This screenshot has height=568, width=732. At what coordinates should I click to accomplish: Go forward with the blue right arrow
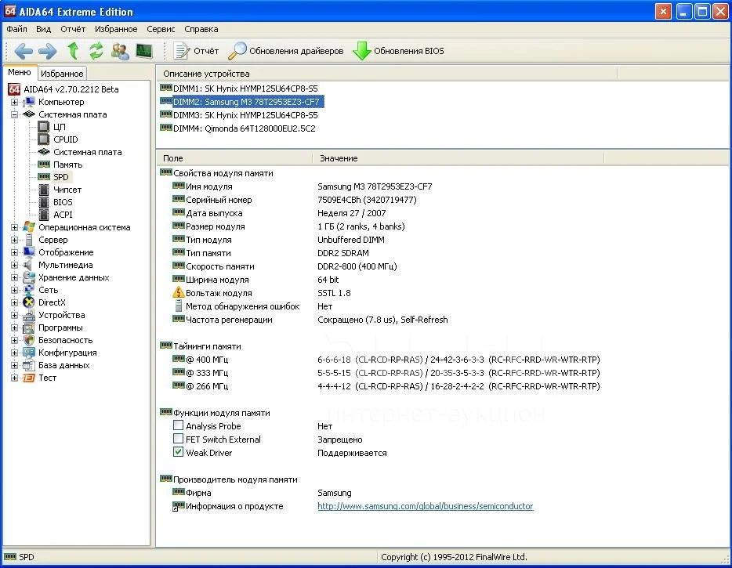[47, 51]
